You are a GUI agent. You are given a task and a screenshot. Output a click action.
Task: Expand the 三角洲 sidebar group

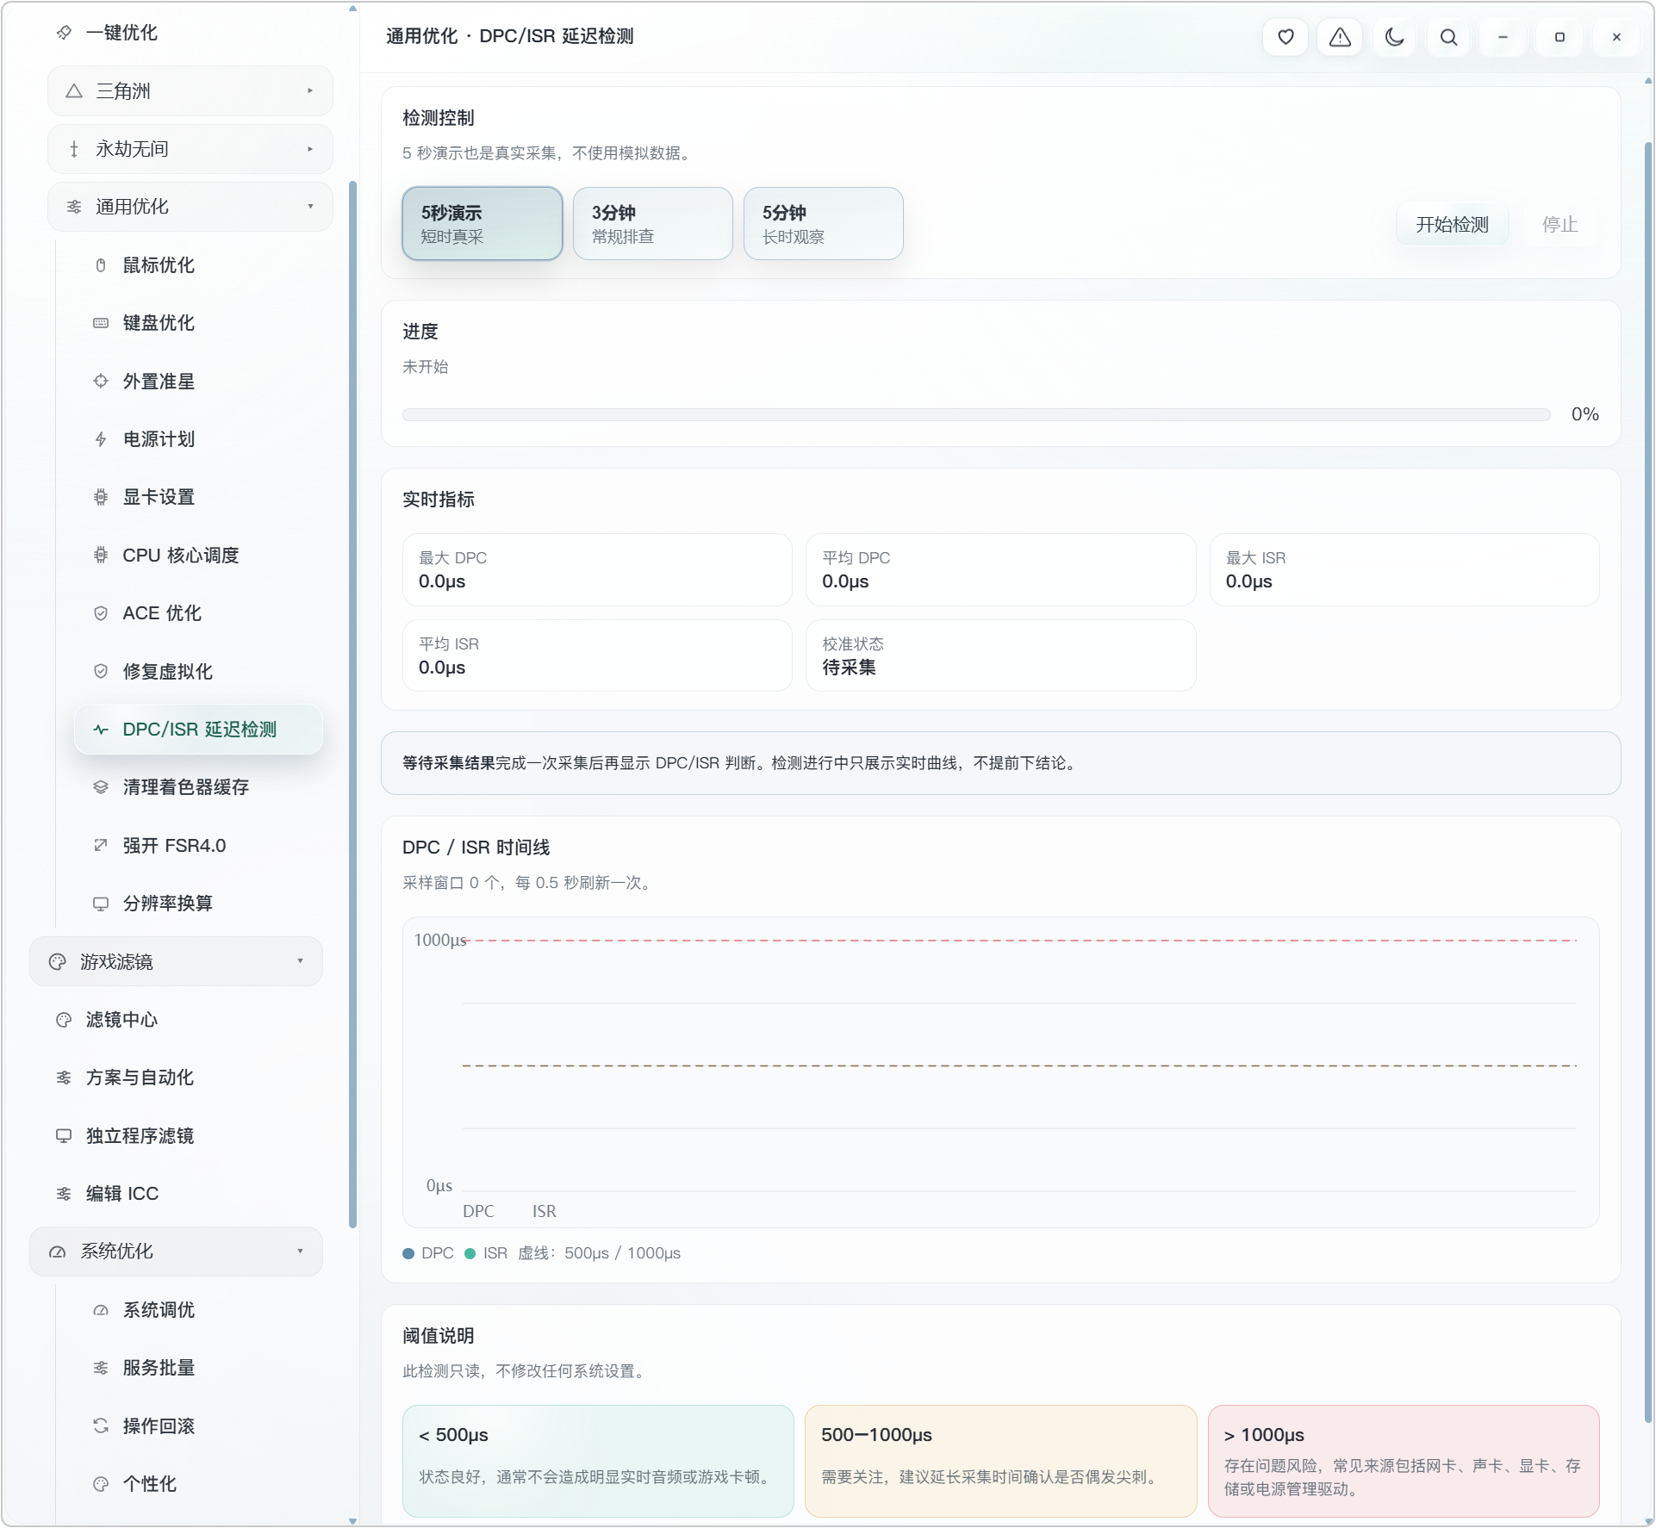coord(190,91)
